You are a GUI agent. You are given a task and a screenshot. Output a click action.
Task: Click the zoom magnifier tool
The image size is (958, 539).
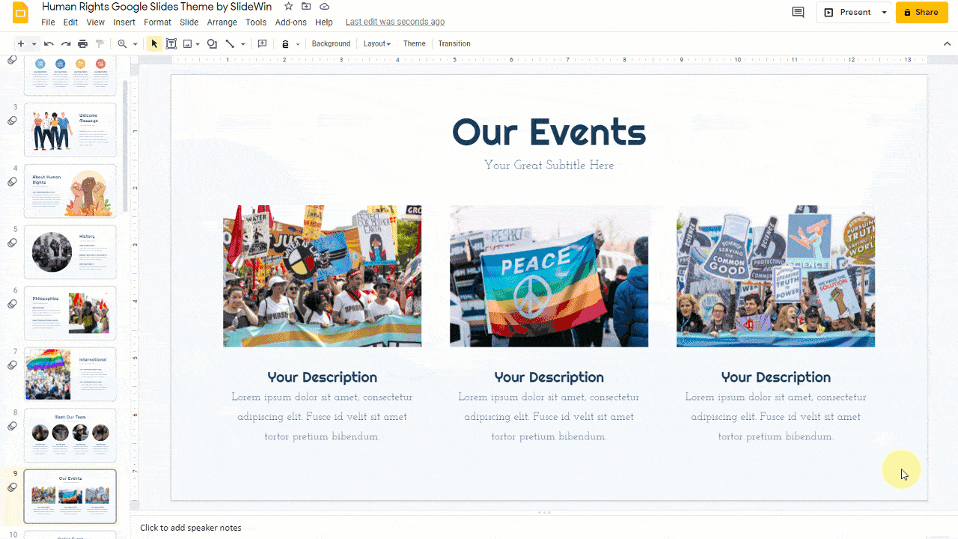point(123,44)
